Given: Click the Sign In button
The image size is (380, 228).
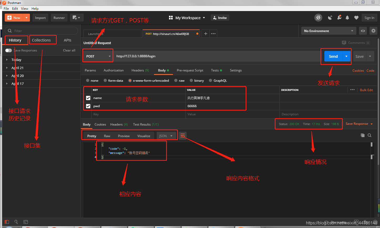Looking at the screenshot, I should pyautogui.click(x=369, y=18).
